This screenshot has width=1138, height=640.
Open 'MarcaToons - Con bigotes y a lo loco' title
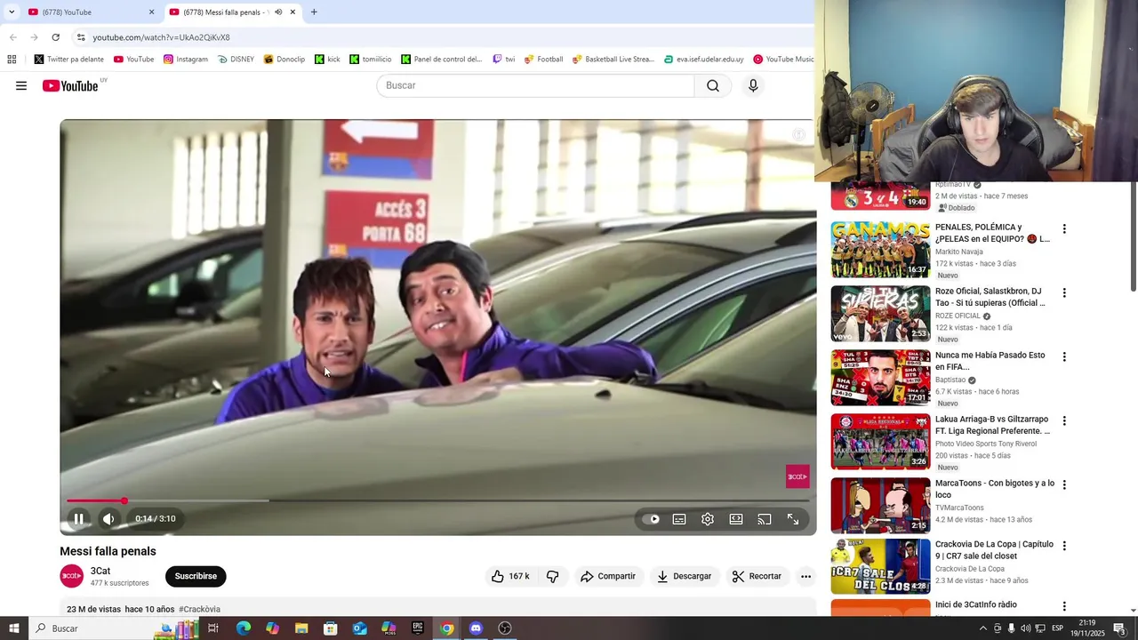pos(995,489)
